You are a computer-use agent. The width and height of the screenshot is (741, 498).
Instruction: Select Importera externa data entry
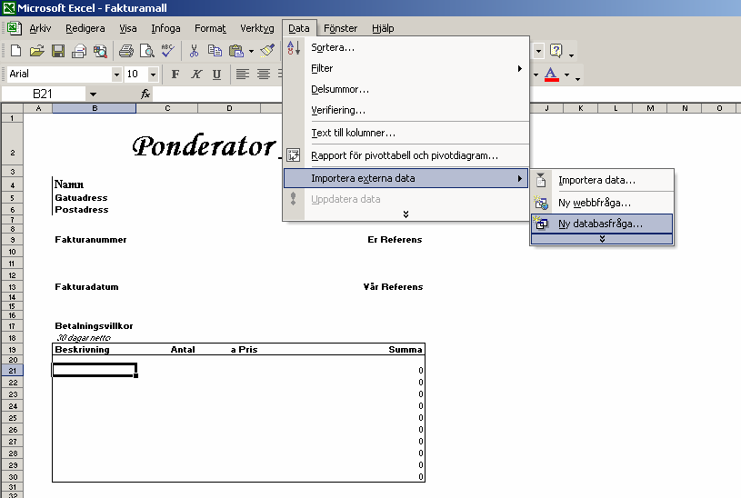click(406, 178)
